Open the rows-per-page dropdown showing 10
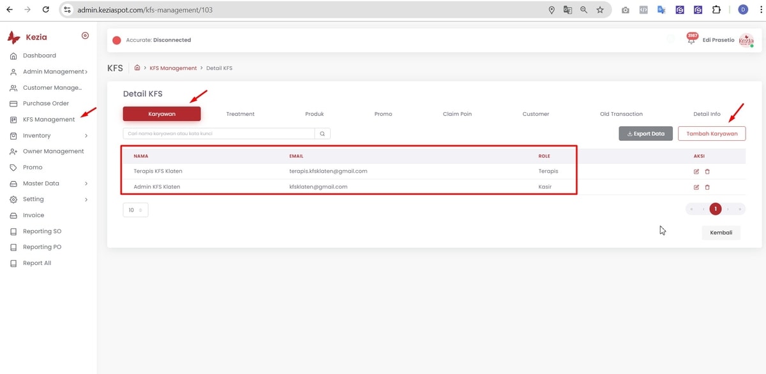Screen dimensions: 766x374 [135, 210]
